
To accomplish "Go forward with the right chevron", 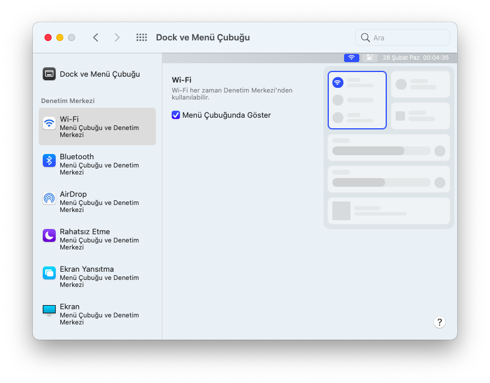I will pos(117,37).
